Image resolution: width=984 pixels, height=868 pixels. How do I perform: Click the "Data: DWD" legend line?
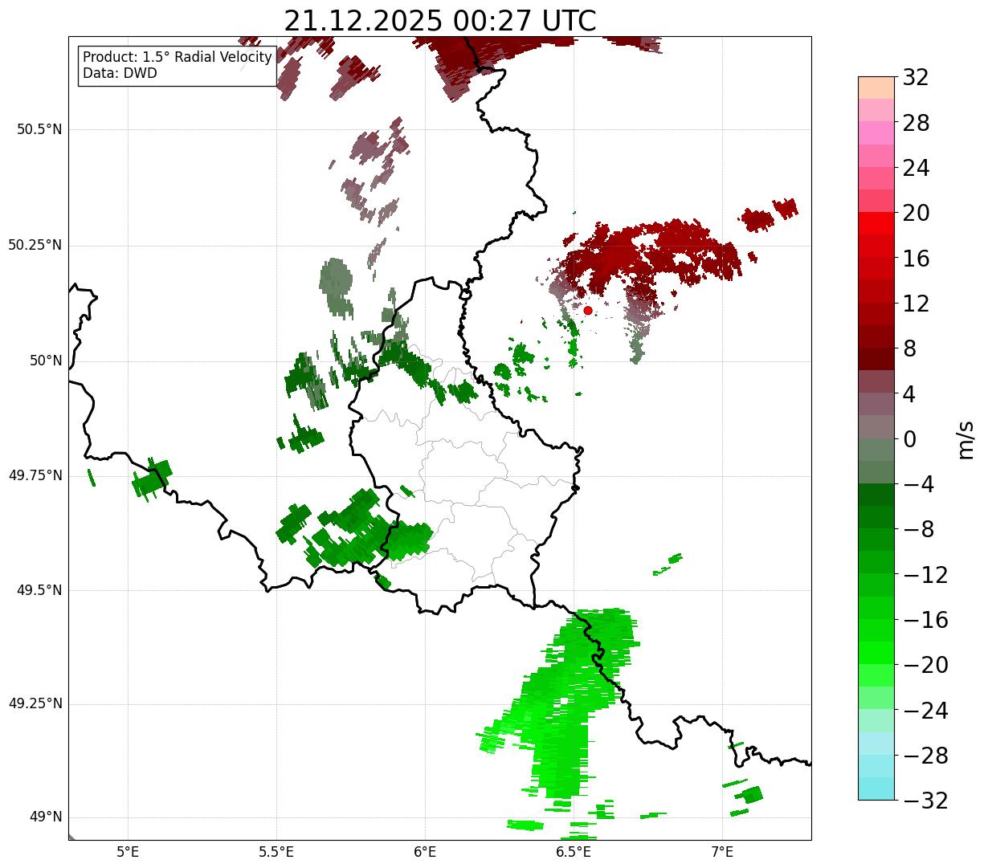120,73
